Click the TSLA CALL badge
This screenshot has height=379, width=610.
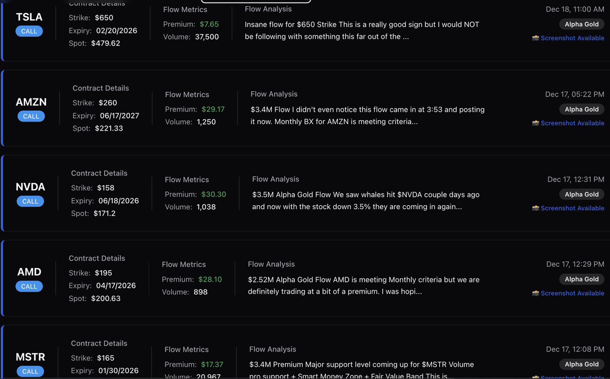29,31
